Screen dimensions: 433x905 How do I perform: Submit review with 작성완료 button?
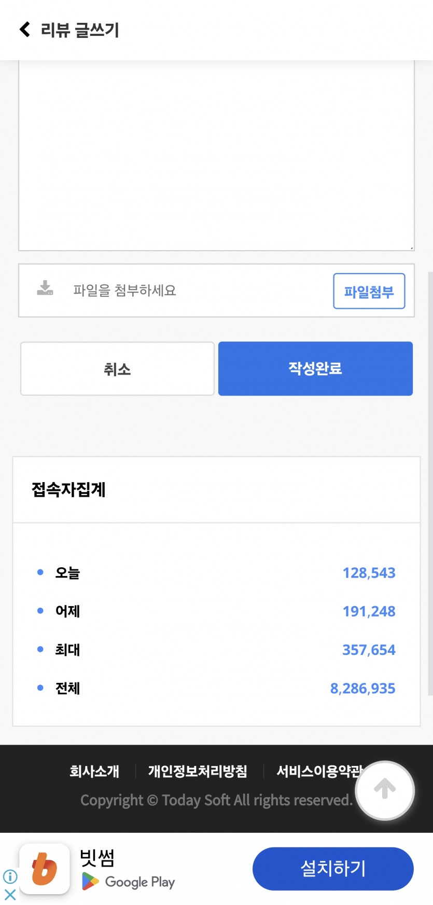pyautogui.click(x=315, y=368)
